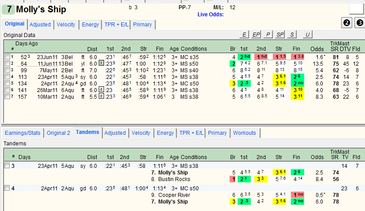This screenshot has width=365, height=211.
Task: Tick the checkbox for past race 2 (11Jun11)
Action: pos(7,63)
